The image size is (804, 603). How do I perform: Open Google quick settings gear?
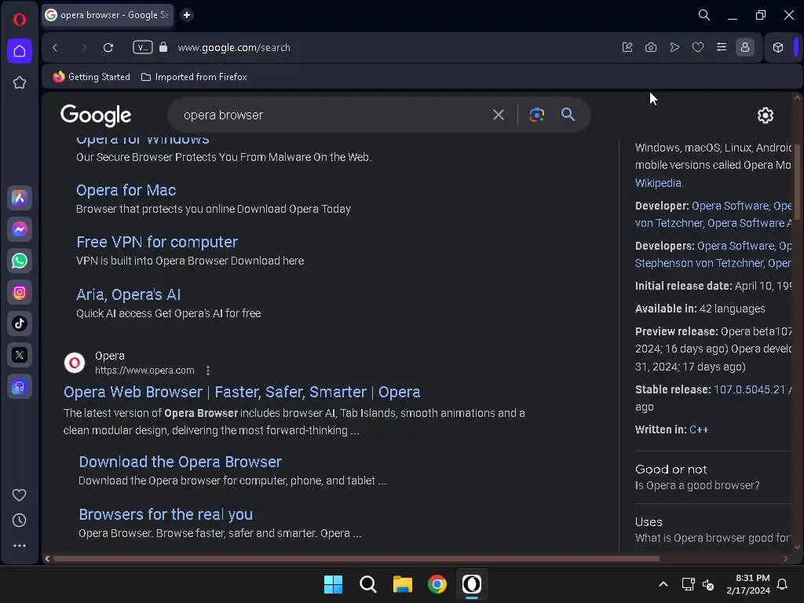(765, 115)
